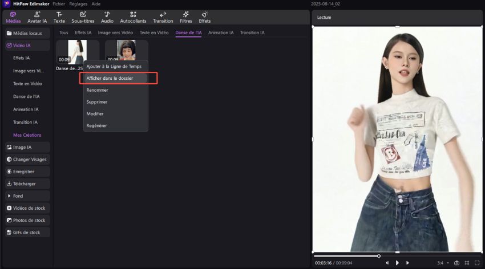
Task: Open the Audio tool
Action: coord(107,18)
